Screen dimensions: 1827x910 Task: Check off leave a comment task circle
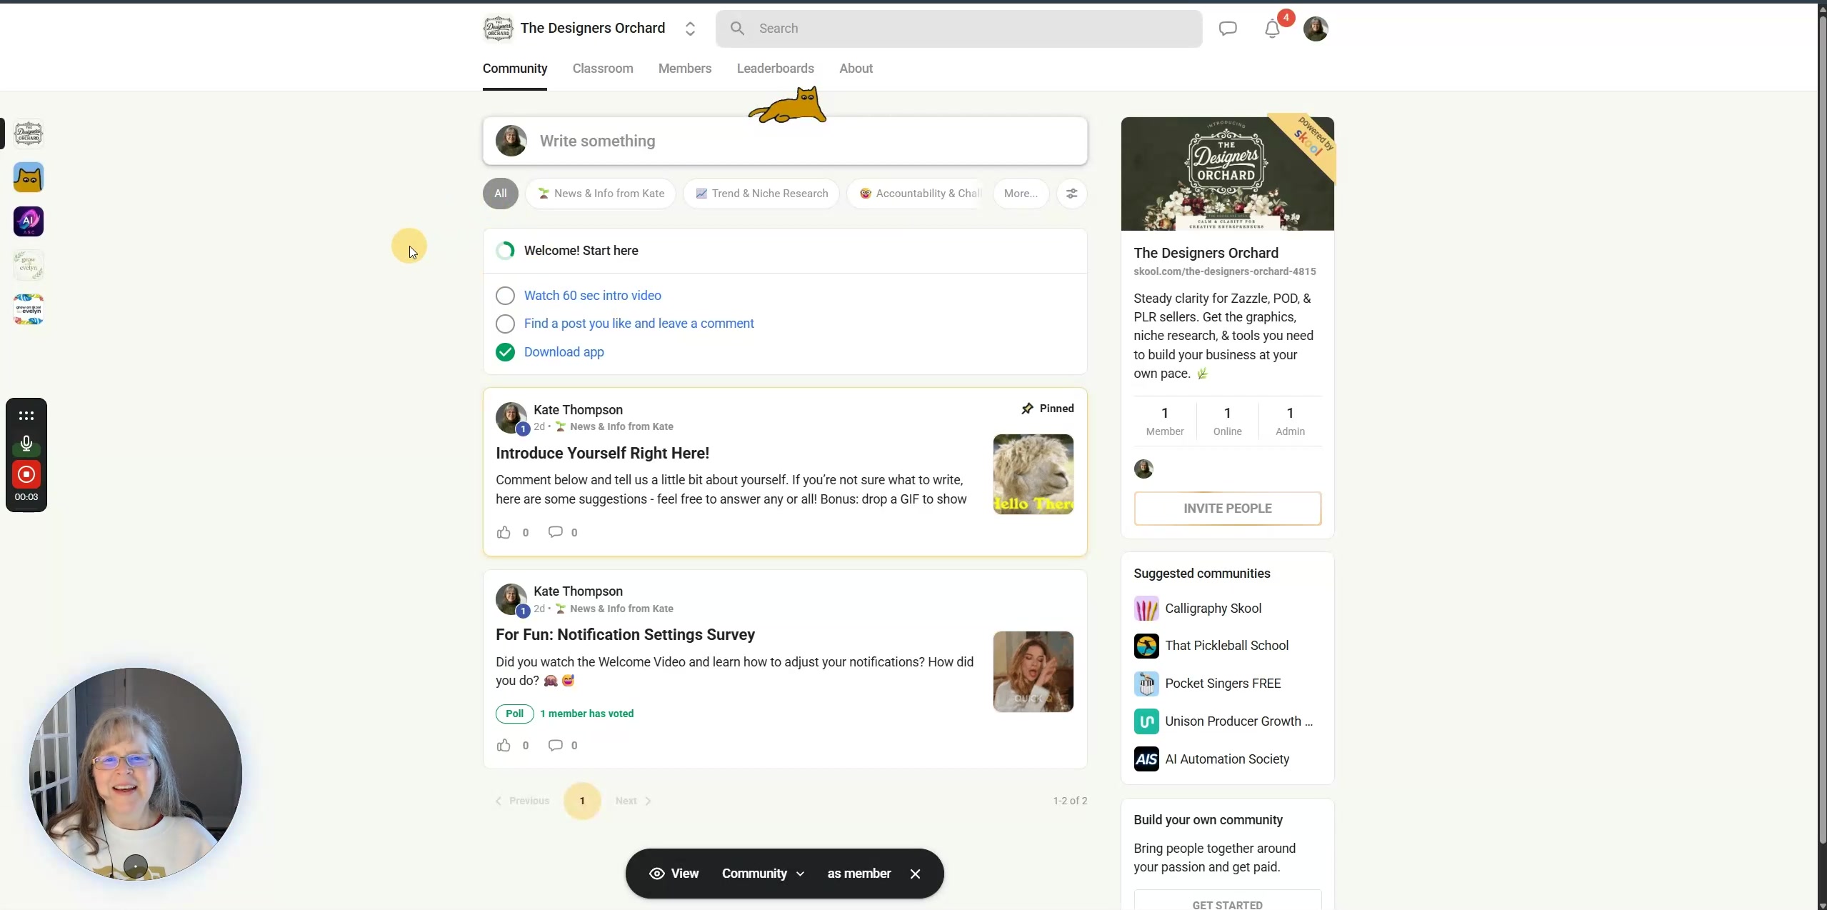click(505, 324)
